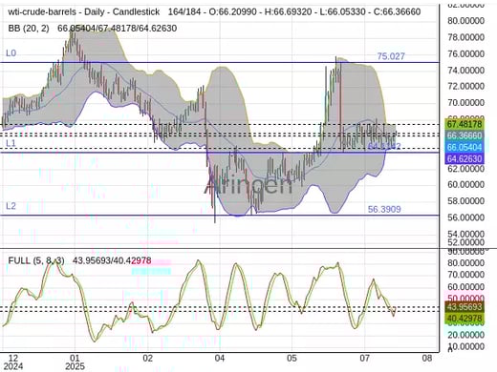Click the 58.00000 price axis label
497x372 pixels.
tap(465, 201)
